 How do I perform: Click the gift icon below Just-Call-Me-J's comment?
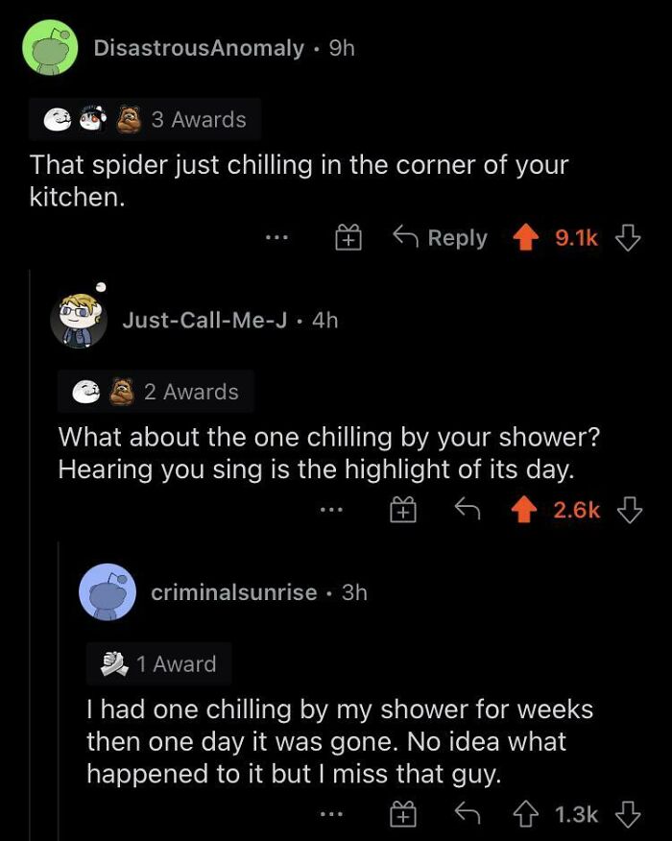point(403,510)
